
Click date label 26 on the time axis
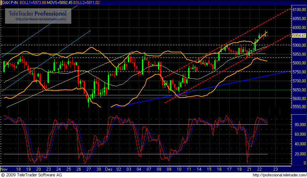[79, 169]
